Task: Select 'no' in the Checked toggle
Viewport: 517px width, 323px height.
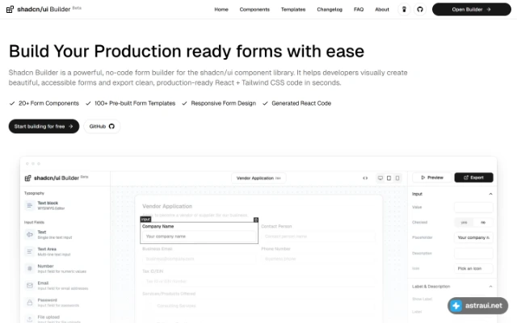Action: (x=483, y=223)
